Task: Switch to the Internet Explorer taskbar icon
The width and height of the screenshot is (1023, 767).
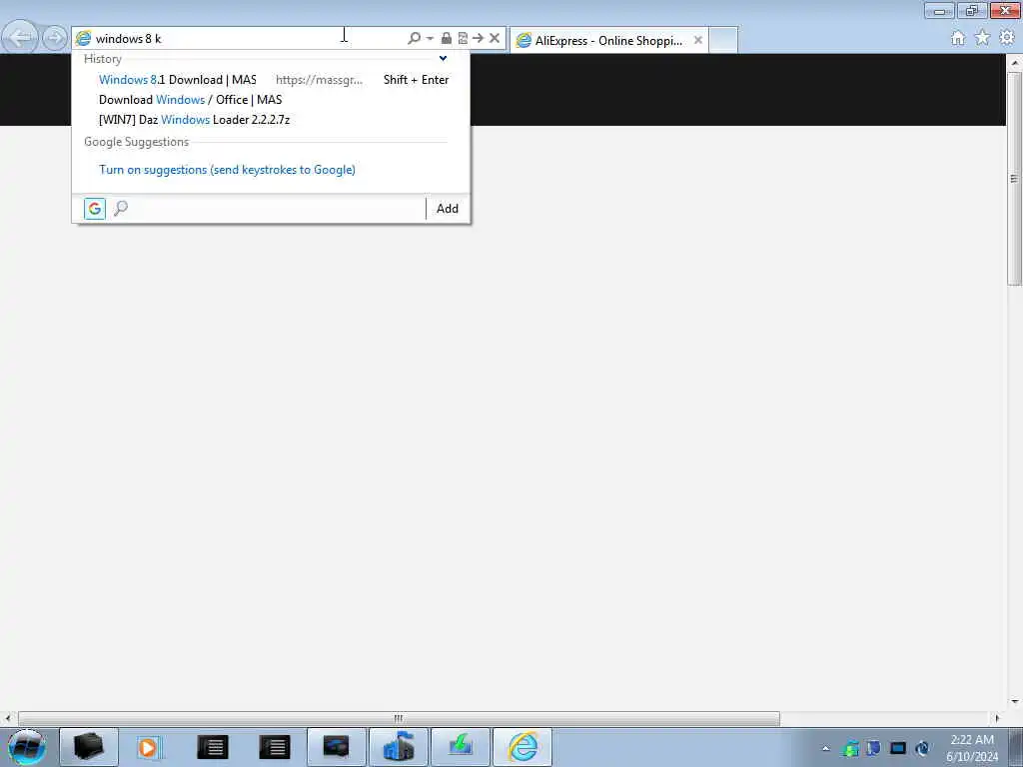Action: [522, 747]
